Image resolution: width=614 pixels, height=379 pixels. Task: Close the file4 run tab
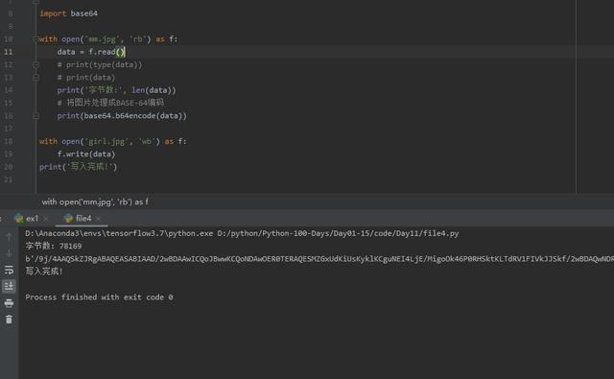pos(98,219)
